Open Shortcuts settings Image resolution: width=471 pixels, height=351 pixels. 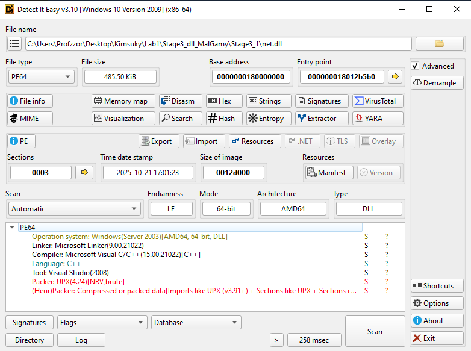[437, 286]
